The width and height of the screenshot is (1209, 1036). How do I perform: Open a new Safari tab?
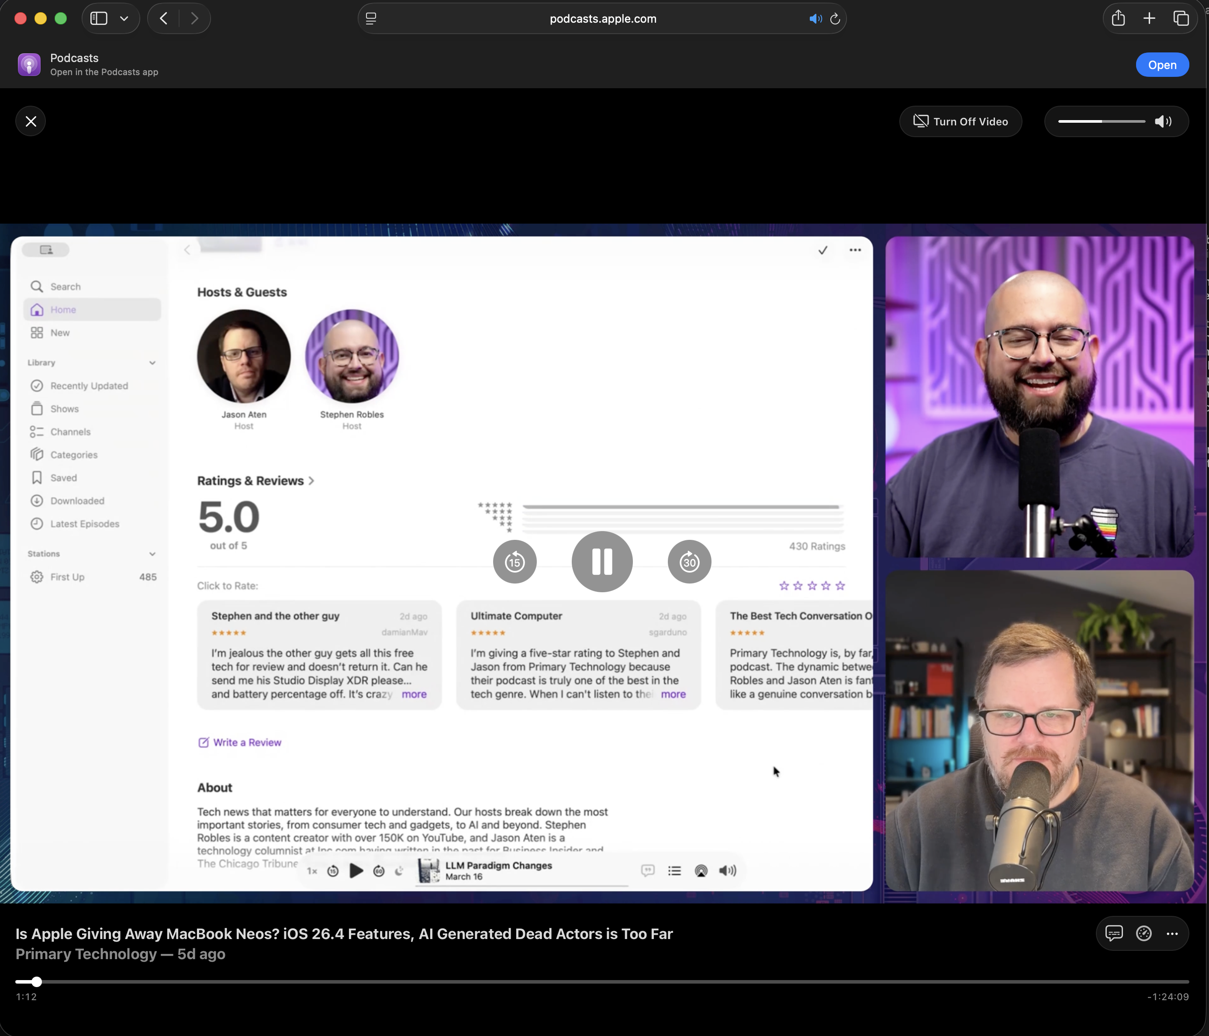[1149, 19]
